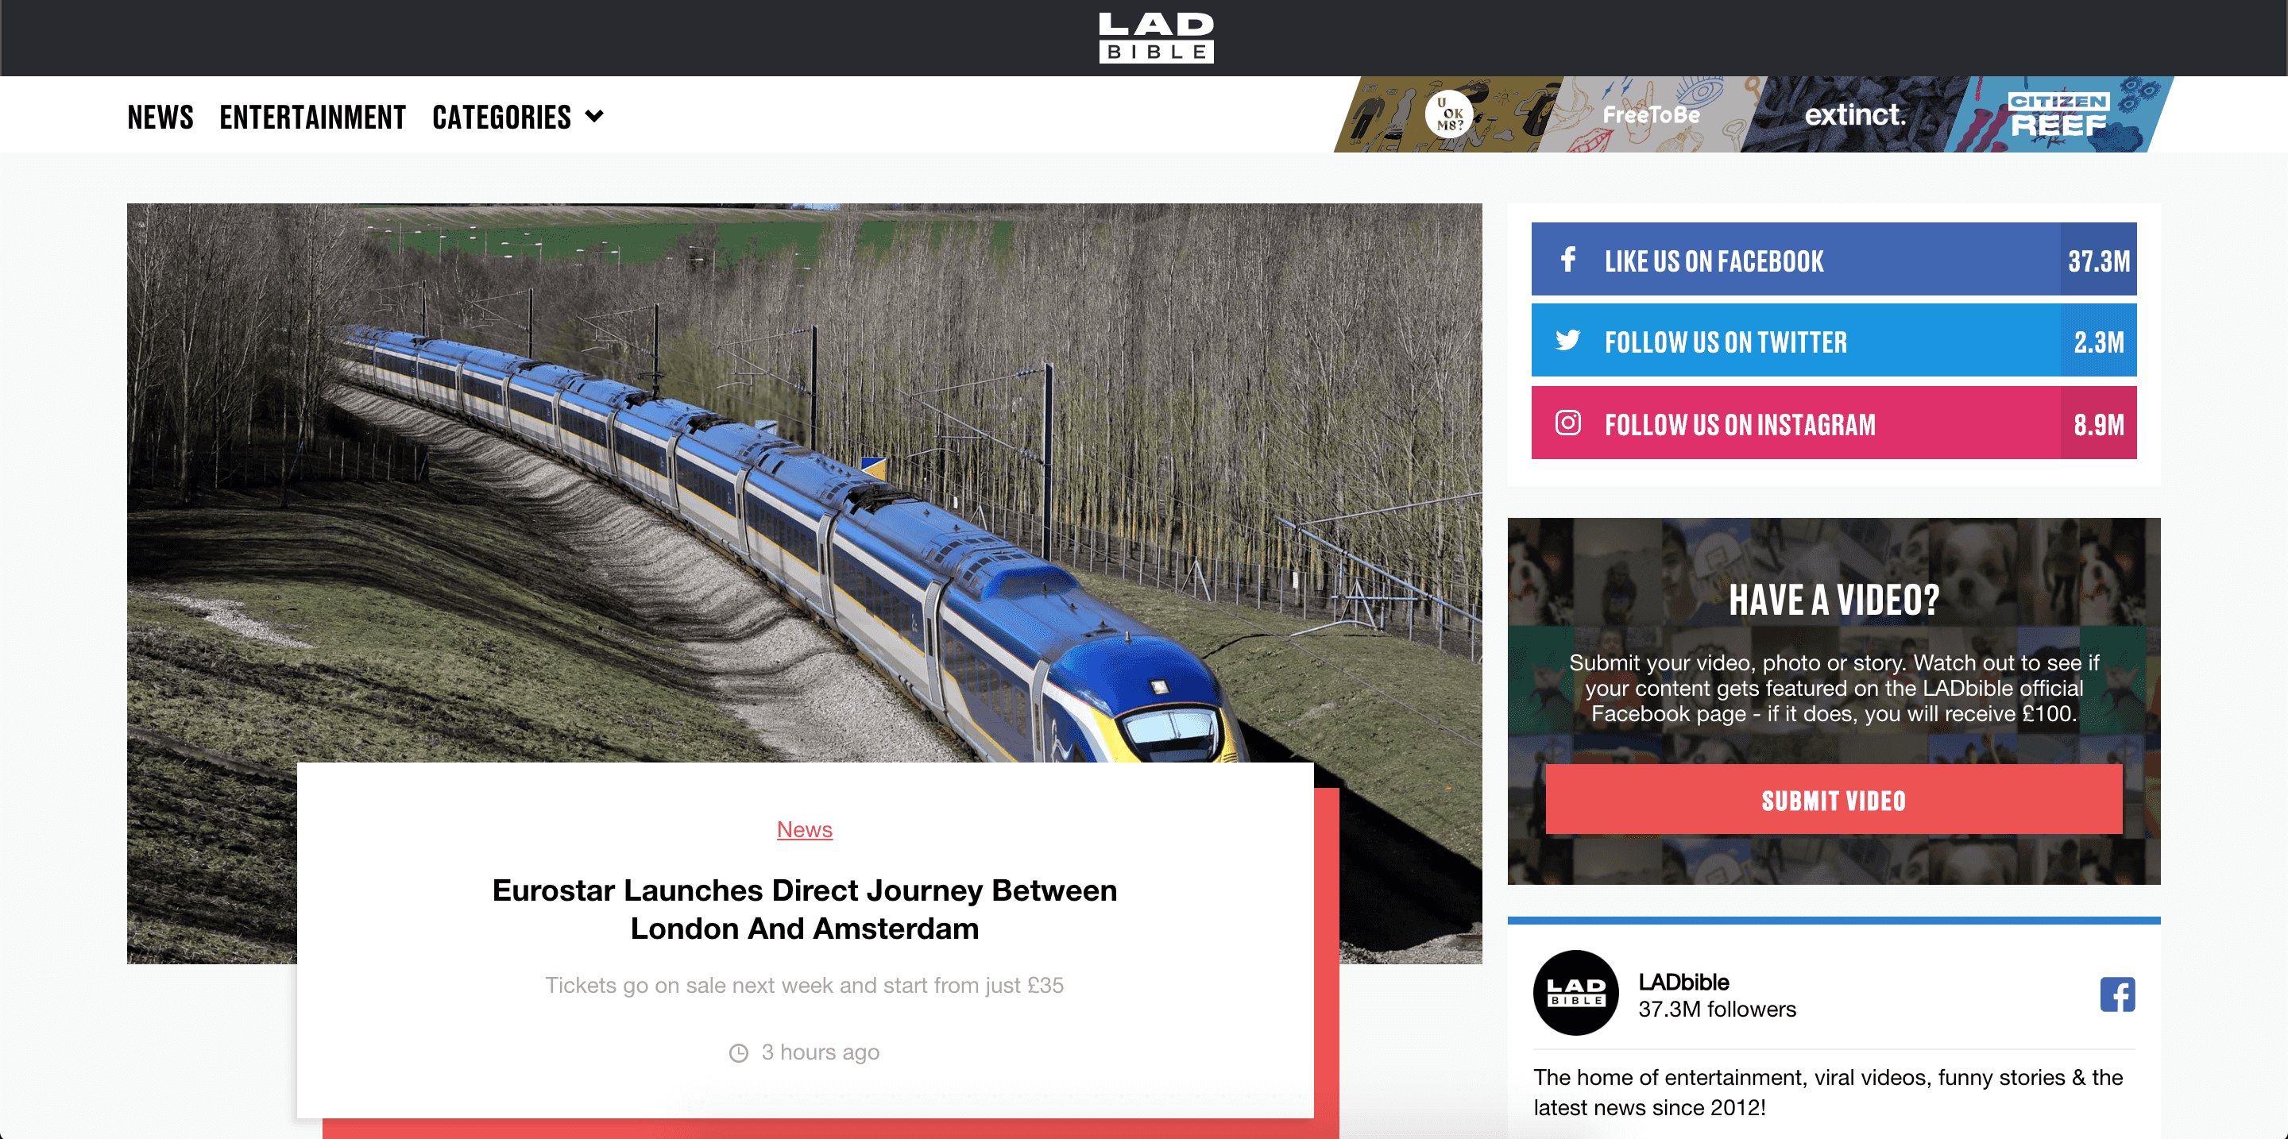Click Like Us On Facebook button

(1834, 259)
